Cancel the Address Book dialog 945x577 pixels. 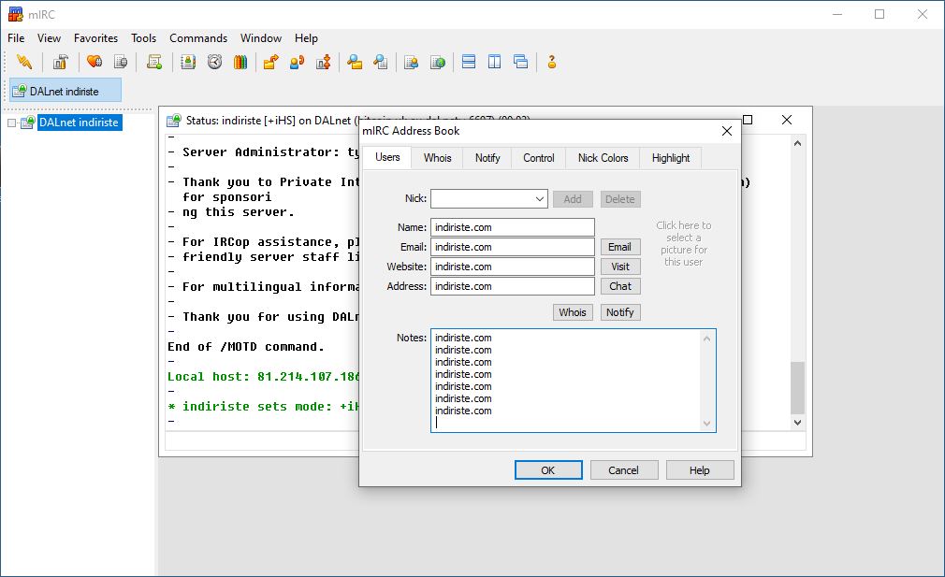tap(624, 470)
